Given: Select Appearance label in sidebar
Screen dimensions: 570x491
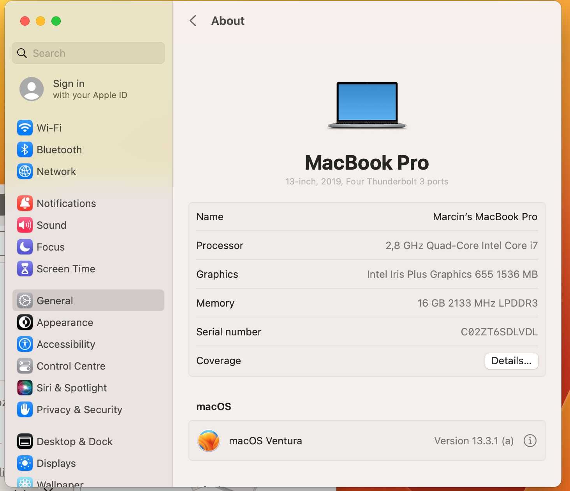Looking at the screenshot, I should pyautogui.click(x=65, y=323).
